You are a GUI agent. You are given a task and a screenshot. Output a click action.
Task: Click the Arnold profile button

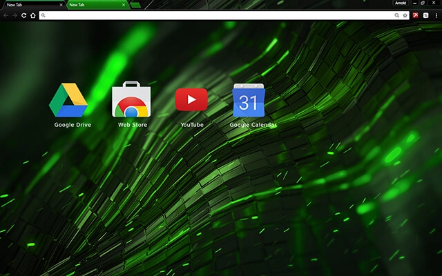coord(401,3)
